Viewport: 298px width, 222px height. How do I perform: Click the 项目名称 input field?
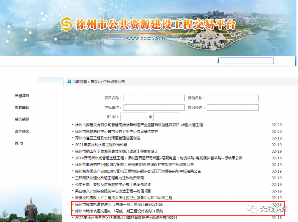point(154,98)
